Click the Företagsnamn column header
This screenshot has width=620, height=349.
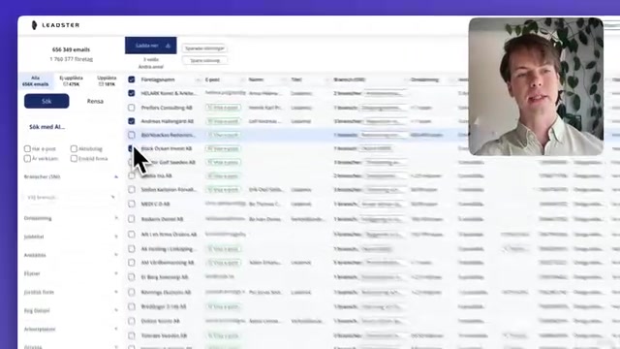pos(158,79)
